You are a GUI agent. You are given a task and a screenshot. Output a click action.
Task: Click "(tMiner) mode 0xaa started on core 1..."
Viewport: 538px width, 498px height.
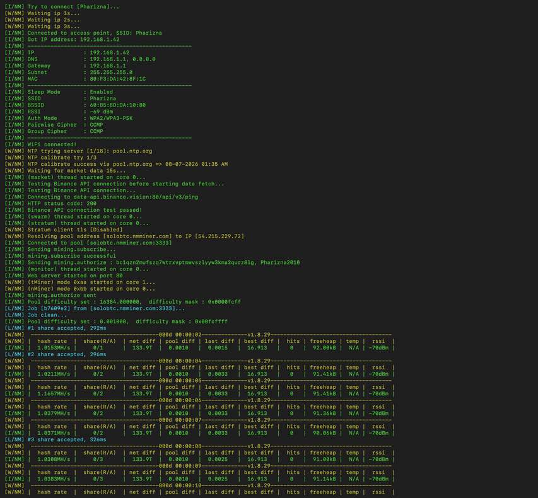(91, 282)
